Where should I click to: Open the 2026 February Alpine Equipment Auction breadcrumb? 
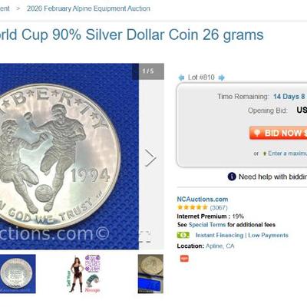[x=88, y=8]
